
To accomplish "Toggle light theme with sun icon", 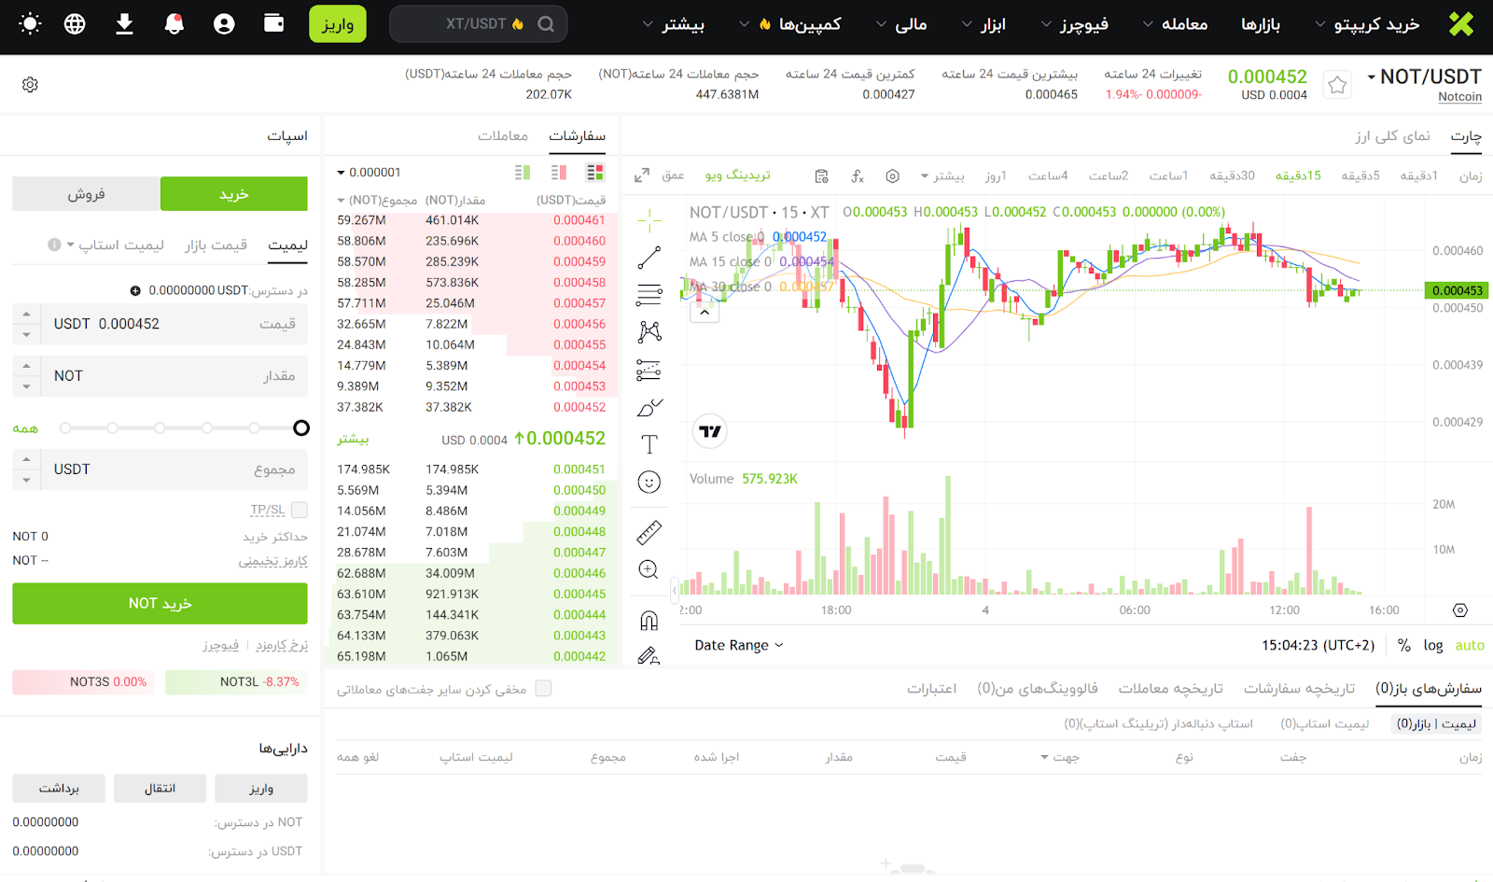I will [30, 24].
